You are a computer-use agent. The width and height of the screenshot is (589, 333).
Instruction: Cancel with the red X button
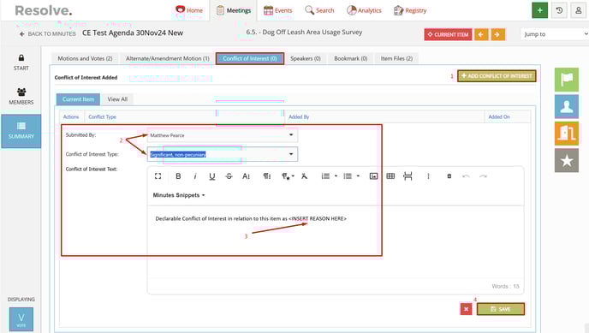(466, 309)
